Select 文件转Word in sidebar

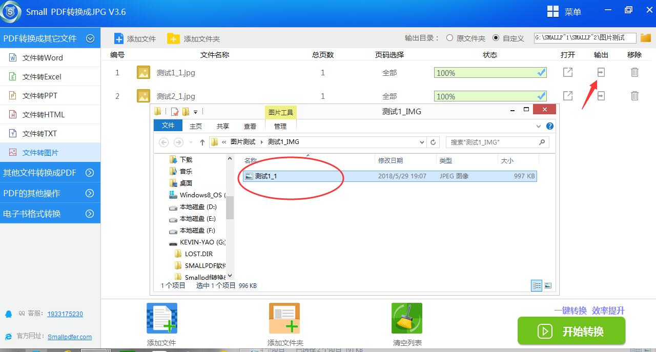pyautogui.click(x=50, y=58)
